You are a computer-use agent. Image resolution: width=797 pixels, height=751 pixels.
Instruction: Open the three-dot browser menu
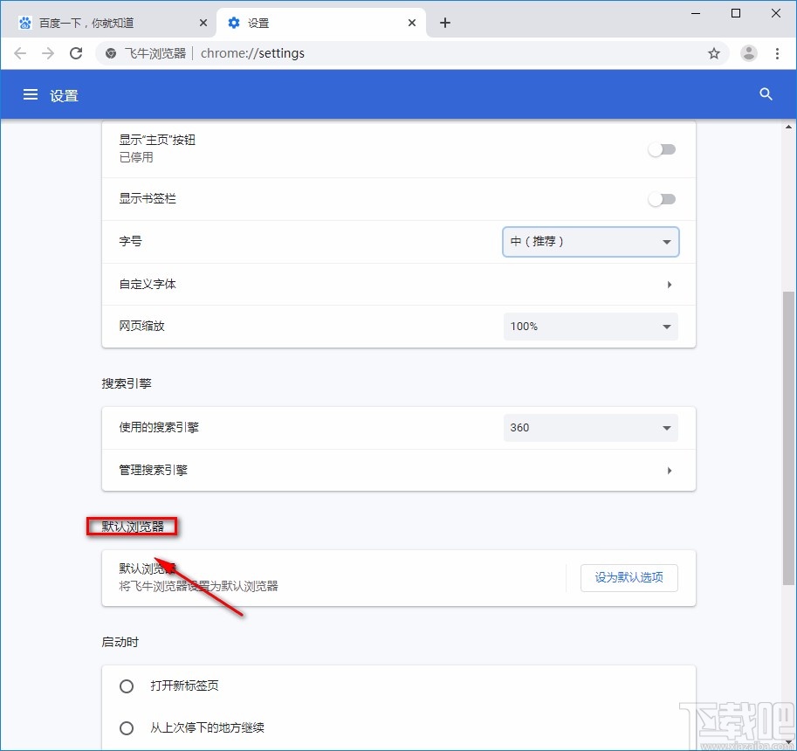[779, 53]
